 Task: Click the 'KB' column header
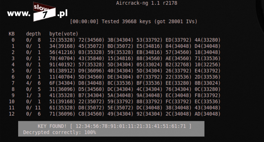tap(12, 34)
